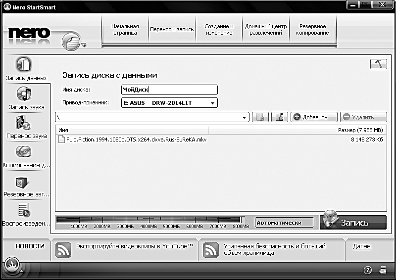396x280 pixels.
Task: Open the Автоматически disc type selector
Action: pyautogui.click(x=285, y=223)
